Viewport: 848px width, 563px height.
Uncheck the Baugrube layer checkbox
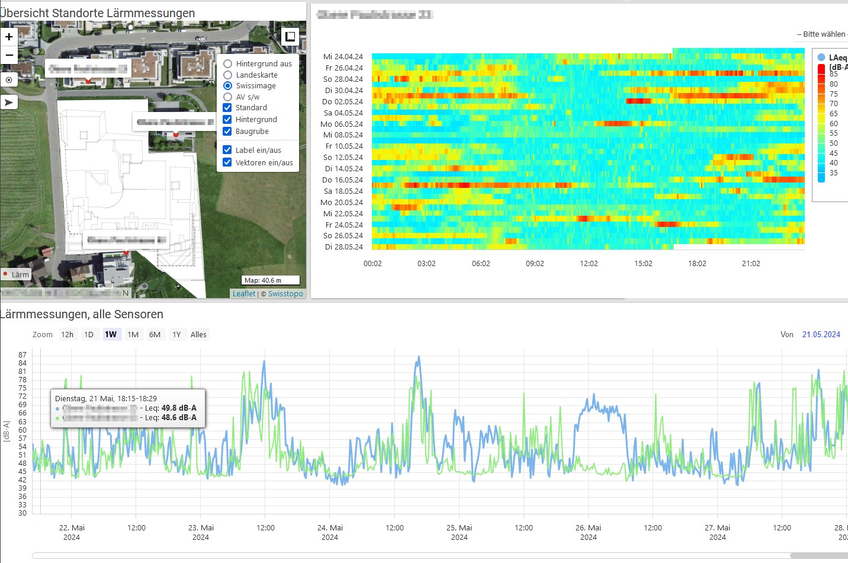tap(227, 131)
